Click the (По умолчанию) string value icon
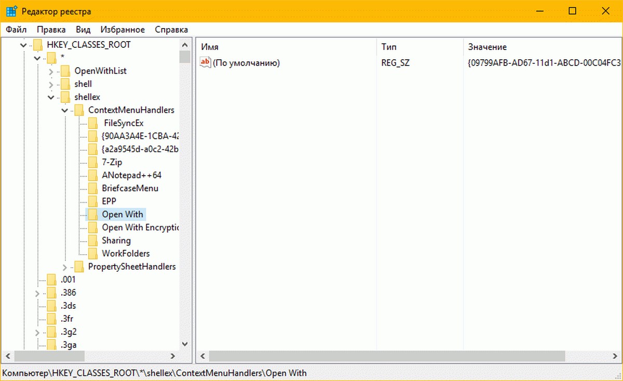 pos(206,63)
